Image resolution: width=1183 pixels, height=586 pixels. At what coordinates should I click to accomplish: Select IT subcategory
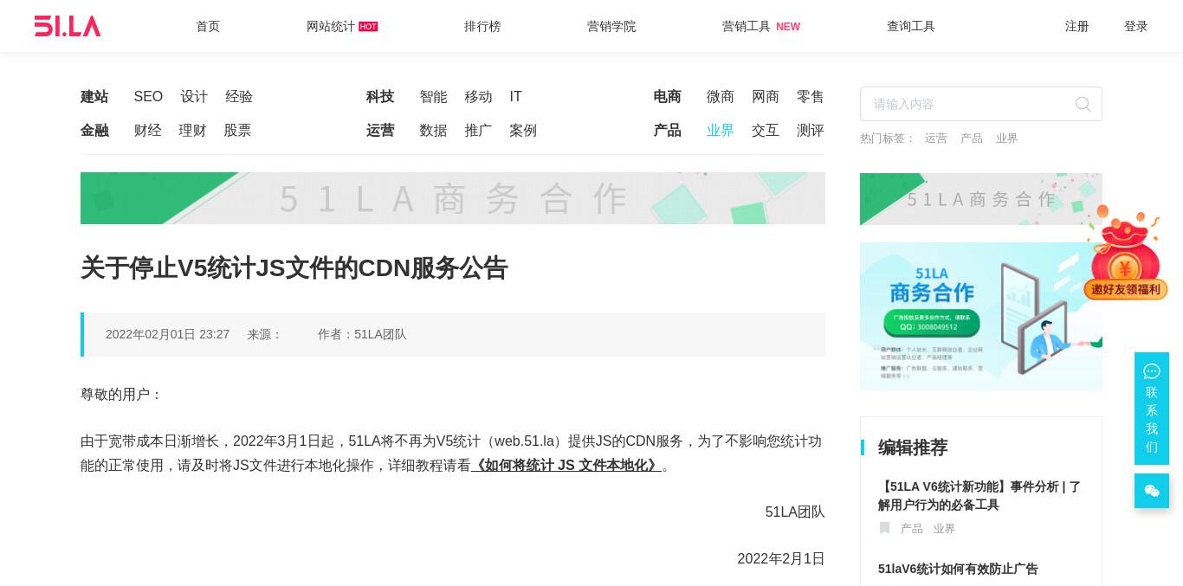pyautogui.click(x=516, y=97)
